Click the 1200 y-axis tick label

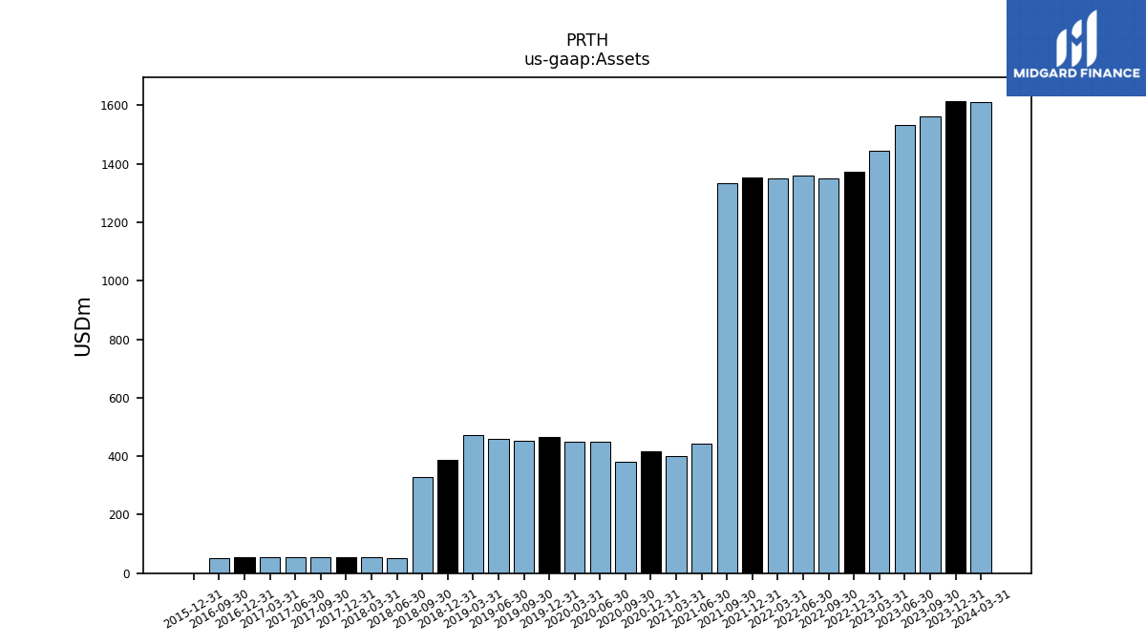116,223
